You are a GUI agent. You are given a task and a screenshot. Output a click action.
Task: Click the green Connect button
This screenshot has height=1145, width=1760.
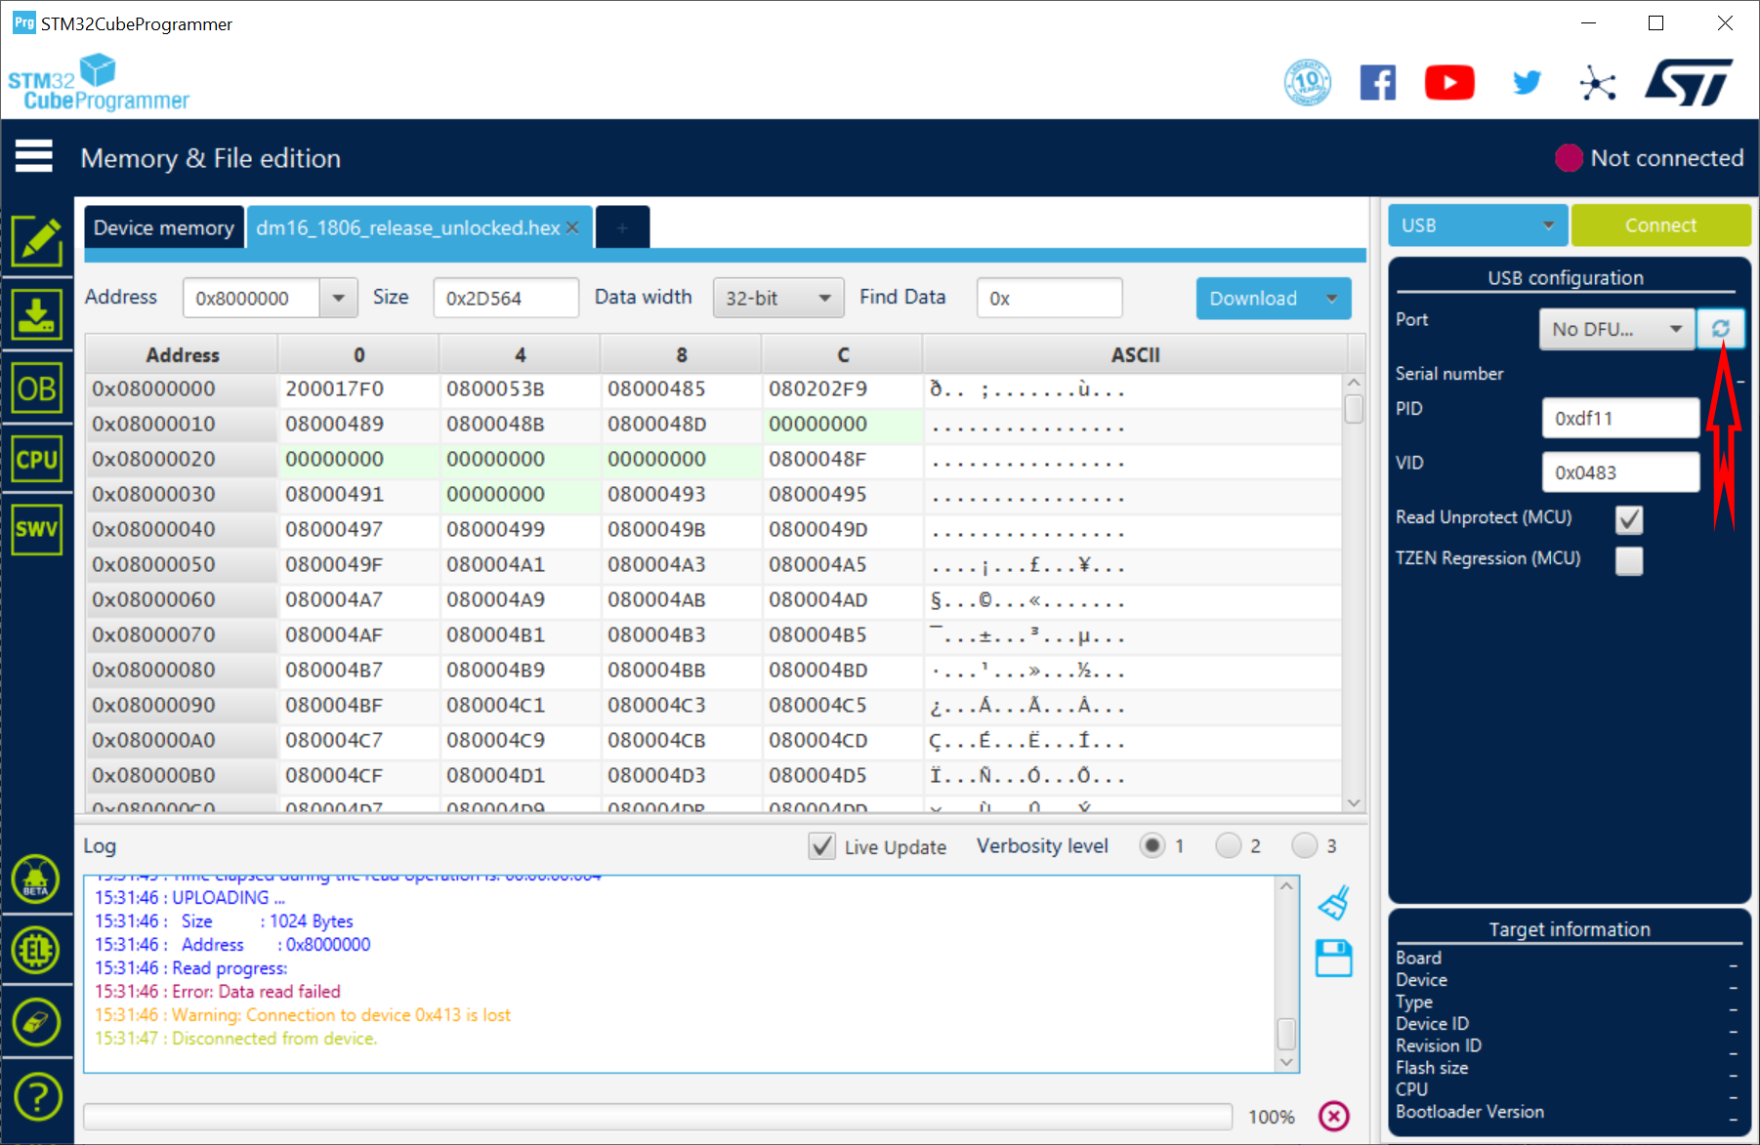point(1659,225)
